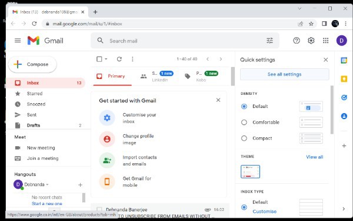Open the Google apps grid
The height and width of the screenshot is (221, 353).
pos(325,41)
